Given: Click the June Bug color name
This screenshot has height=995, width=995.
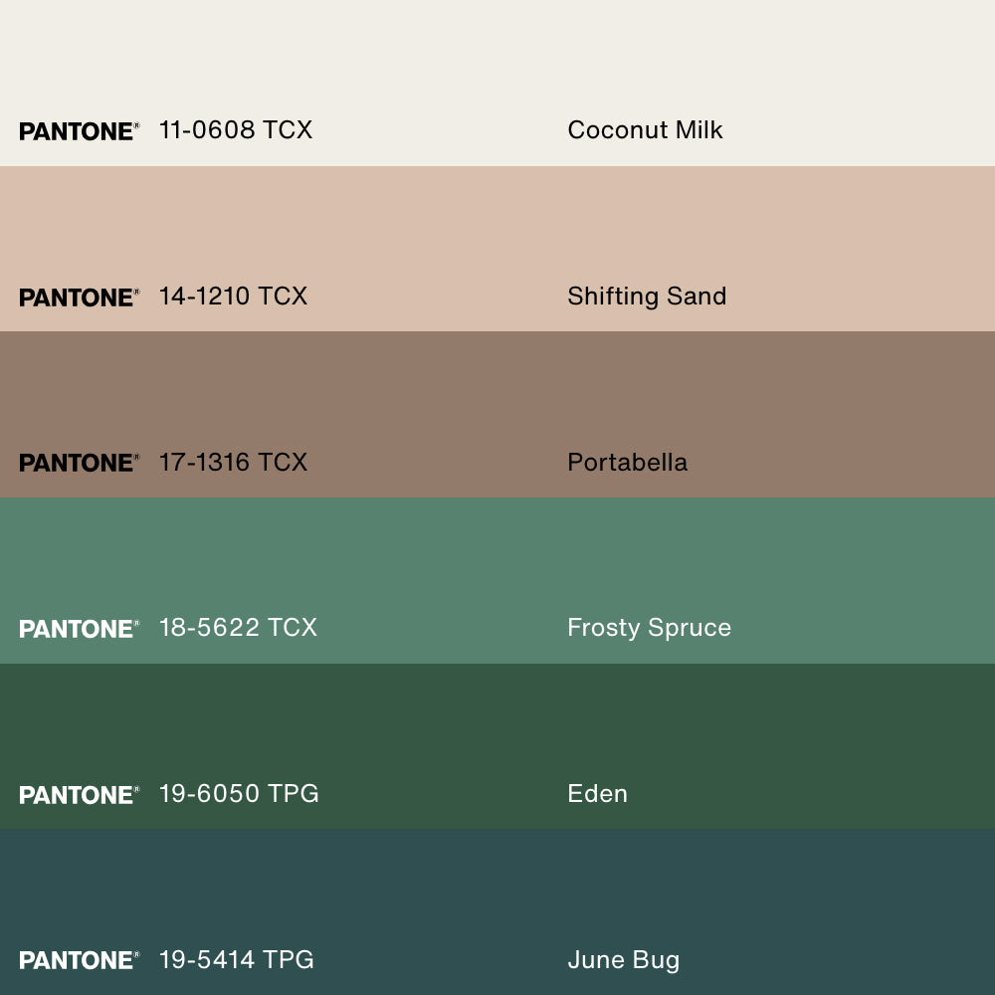Looking at the screenshot, I should 623,959.
